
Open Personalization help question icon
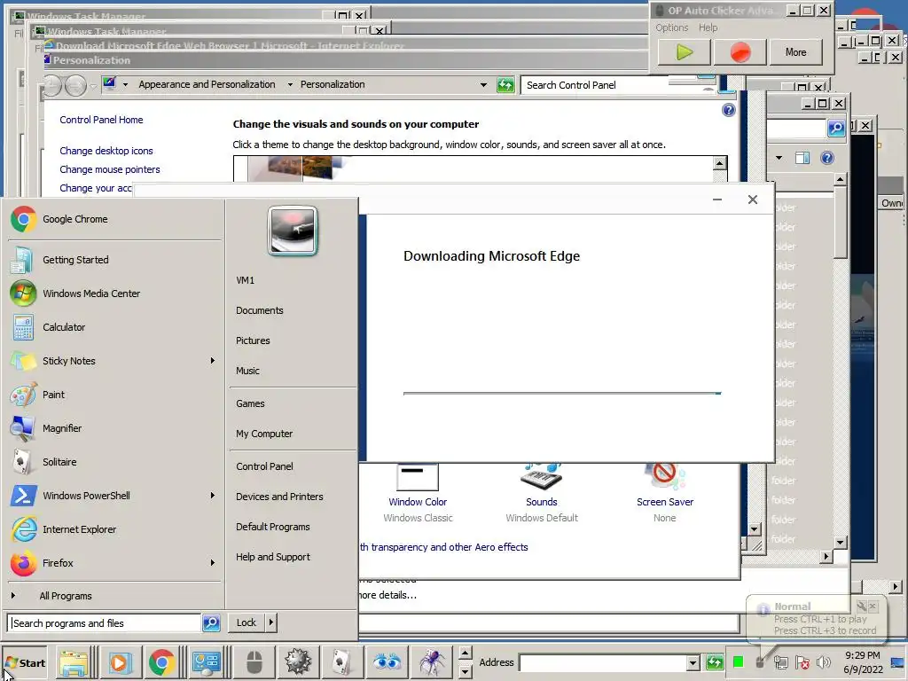click(x=729, y=110)
